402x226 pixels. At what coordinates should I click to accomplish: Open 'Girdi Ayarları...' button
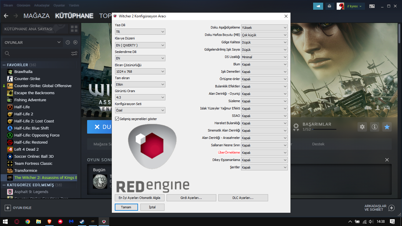pos(191,198)
